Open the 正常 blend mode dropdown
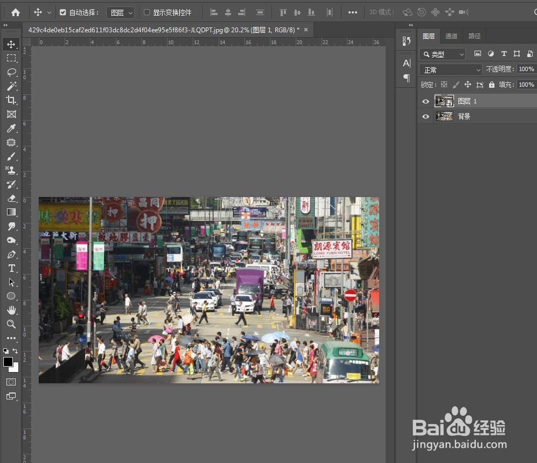 click(451, 70)
